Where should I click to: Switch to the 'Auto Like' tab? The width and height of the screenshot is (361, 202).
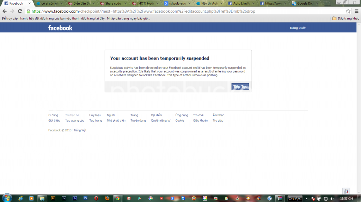tap(241, 4)
